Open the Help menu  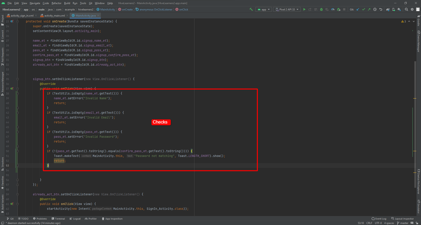coord(110,3)
